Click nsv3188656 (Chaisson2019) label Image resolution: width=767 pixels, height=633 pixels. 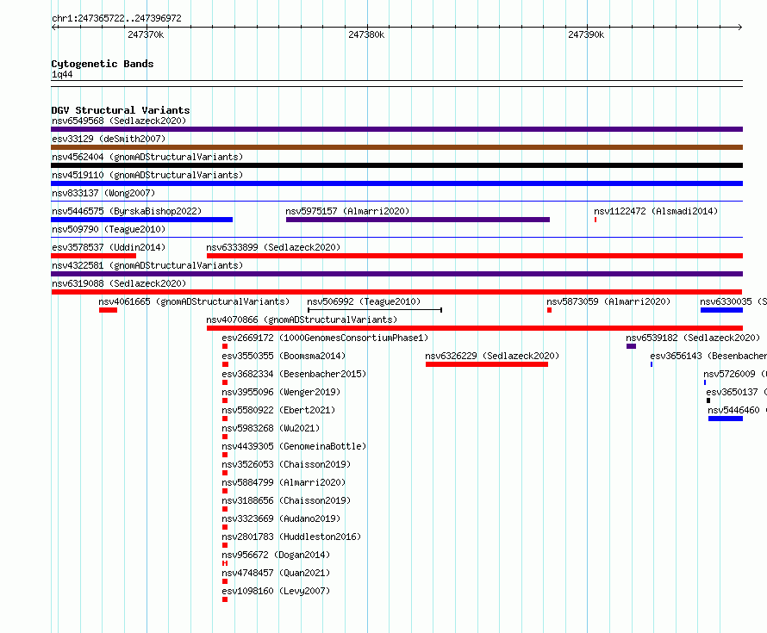[x=286, y=500]
